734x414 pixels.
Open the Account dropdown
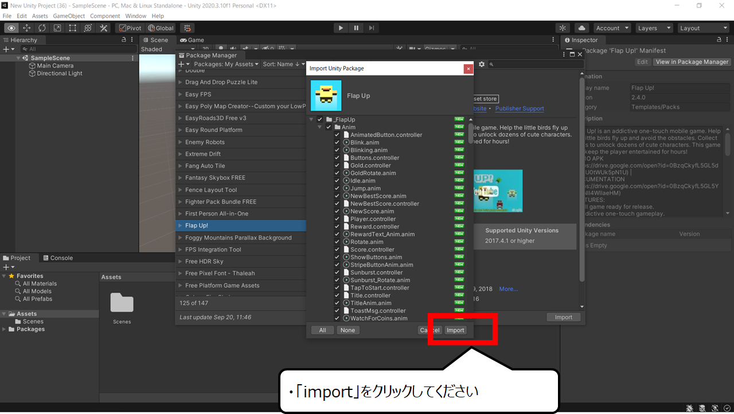point(612,28)
